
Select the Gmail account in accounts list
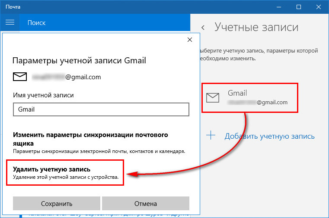250,98
